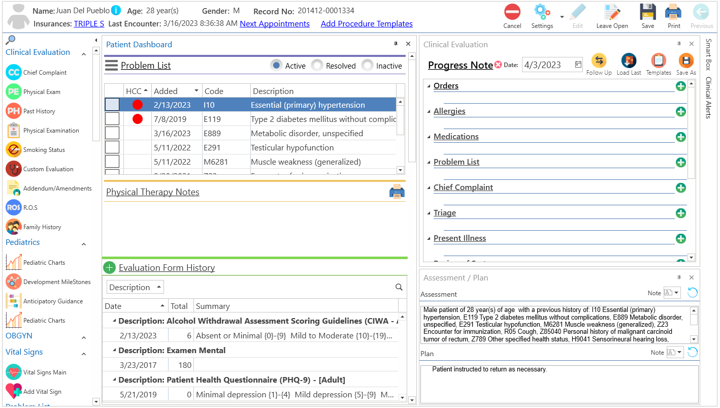
Task: Click the patient info icon beside name
Action: pos(116,10)
